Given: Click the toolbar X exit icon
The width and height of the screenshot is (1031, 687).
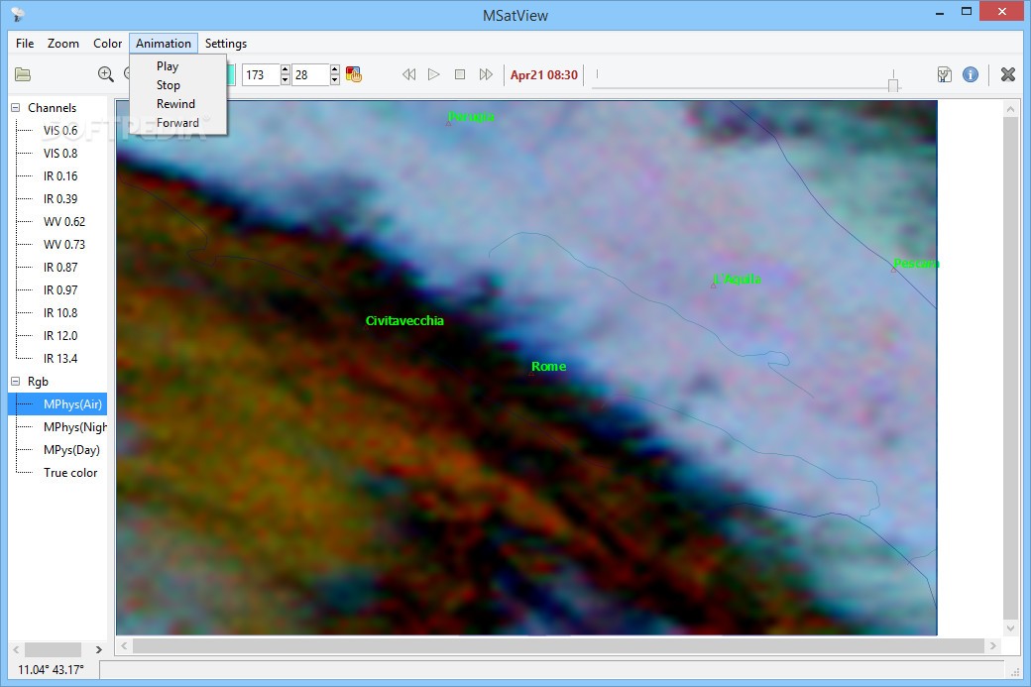Looking at the screenshot, I should point(1008,74).
